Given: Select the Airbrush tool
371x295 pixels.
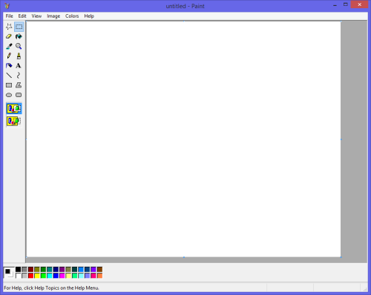Looking at the screenshot, I should (9, 66).
